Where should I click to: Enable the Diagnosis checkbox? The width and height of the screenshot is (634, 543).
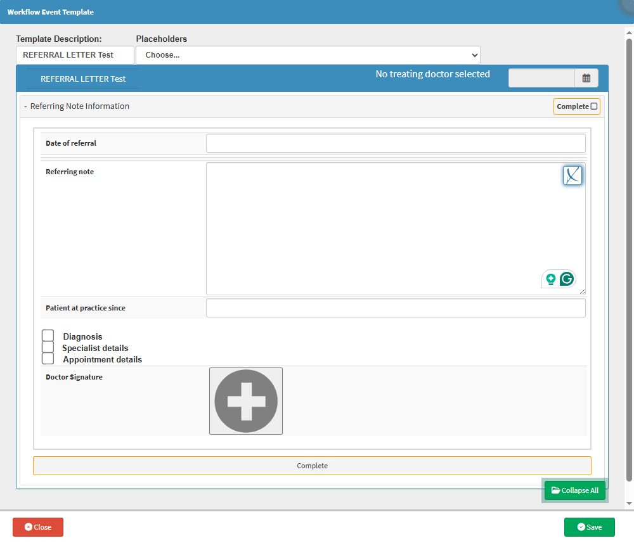click(x=48, y=336)
